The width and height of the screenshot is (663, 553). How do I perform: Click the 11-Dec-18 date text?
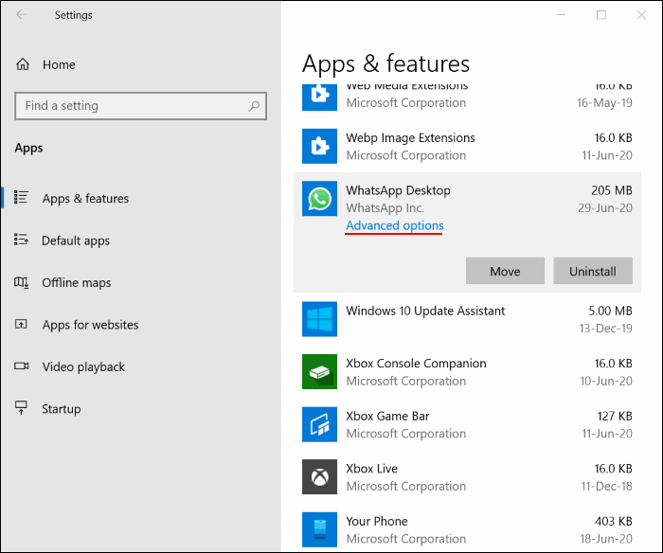(606, 486)
